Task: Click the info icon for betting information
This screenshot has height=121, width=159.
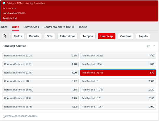Action: pyautogui.click(x=4, y=116)
